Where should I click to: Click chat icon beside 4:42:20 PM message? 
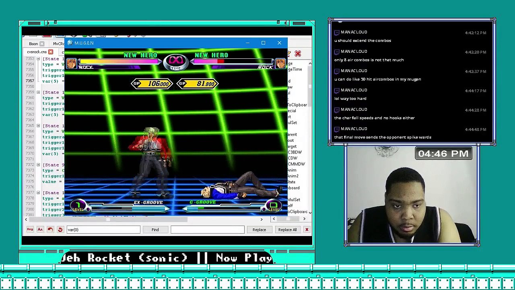(337, 51)
